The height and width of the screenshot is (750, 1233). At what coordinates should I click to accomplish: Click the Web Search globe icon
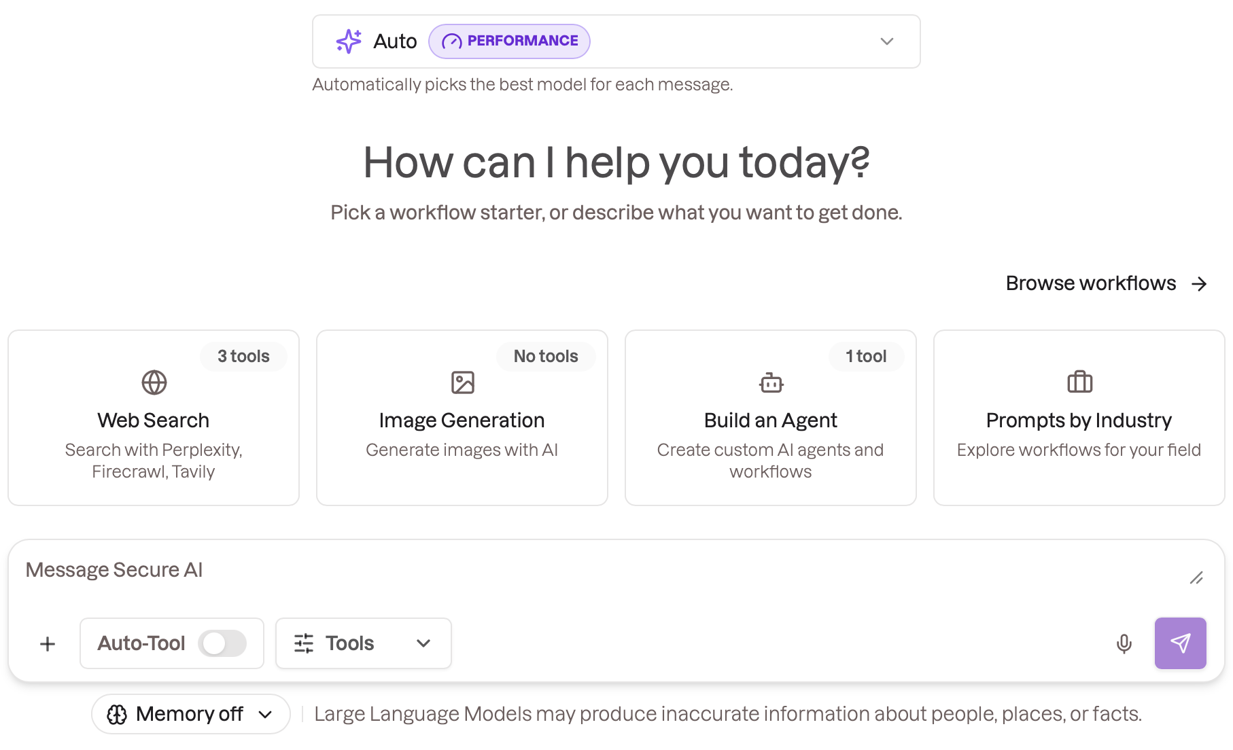[154, 382]
